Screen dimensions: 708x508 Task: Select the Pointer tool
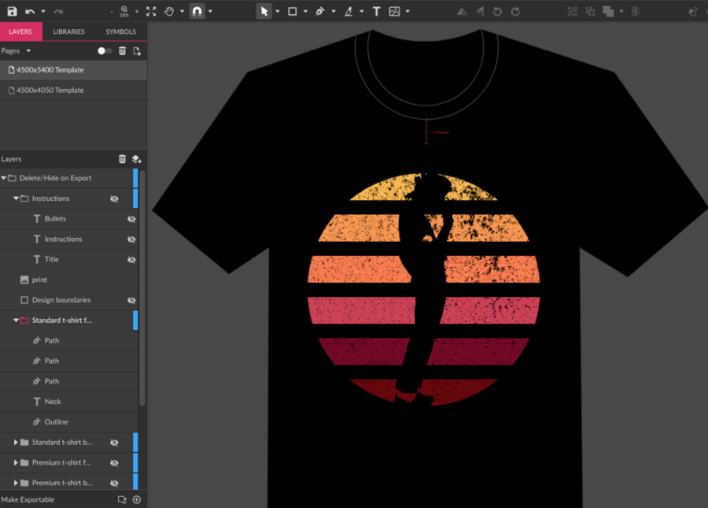click(x=264, y=12)
